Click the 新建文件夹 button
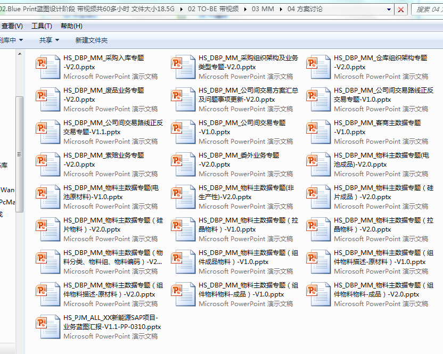 (x=91, y=40)
